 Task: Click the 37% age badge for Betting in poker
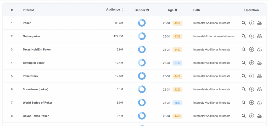177,63
